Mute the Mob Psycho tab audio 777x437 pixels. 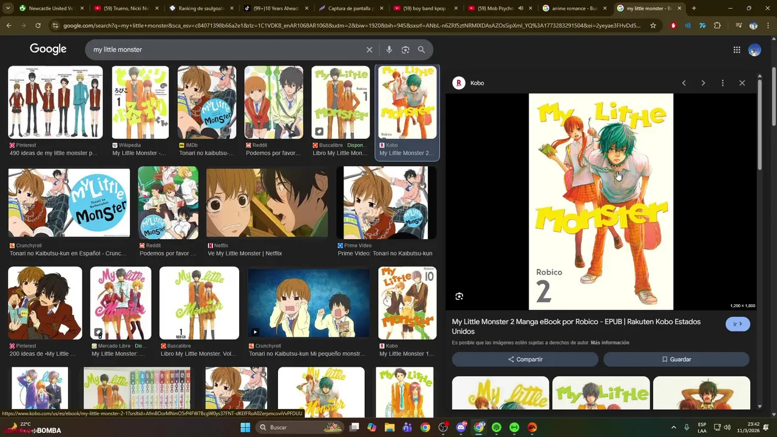click(x=521, y=8)
